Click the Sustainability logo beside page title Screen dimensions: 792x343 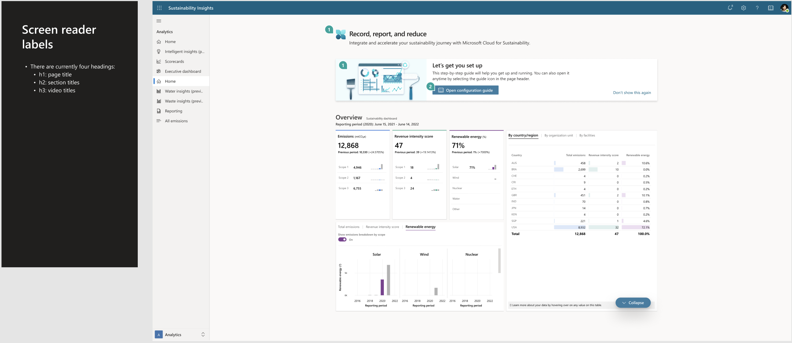pyautogui.click(x=341, y=34)
